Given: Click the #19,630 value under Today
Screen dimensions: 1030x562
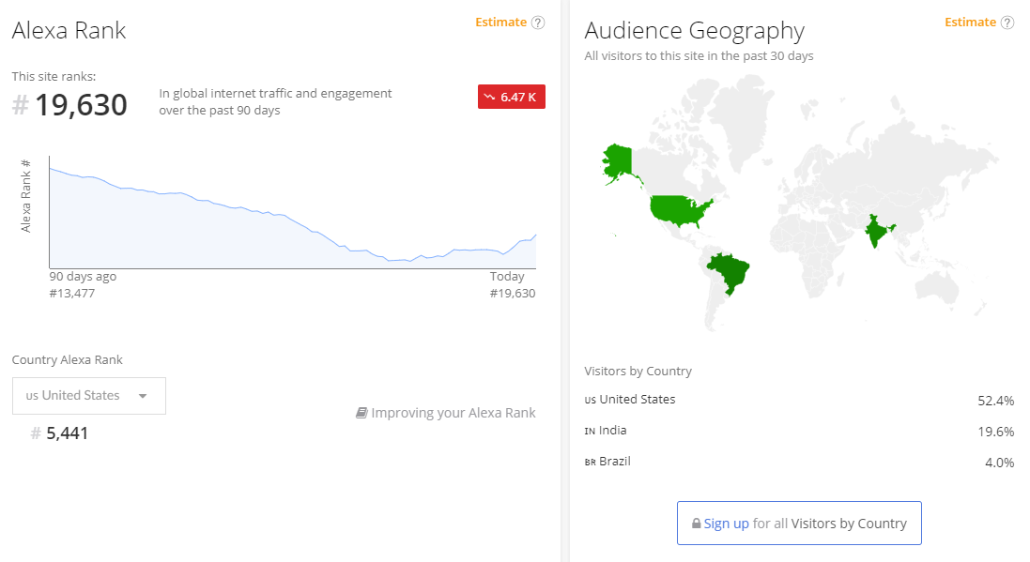Looking at the screenshot, I should pos(513,294).
